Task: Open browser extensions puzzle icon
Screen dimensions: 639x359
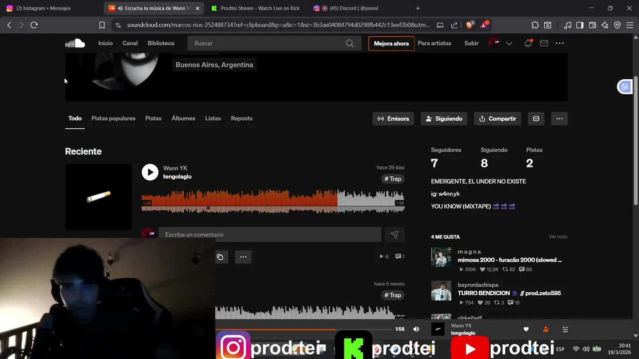Action: (535, 25)
